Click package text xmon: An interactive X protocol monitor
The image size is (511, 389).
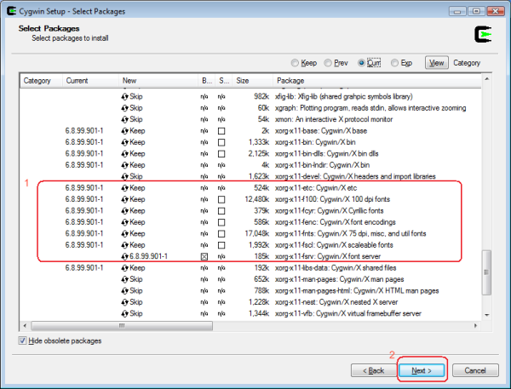334,119
